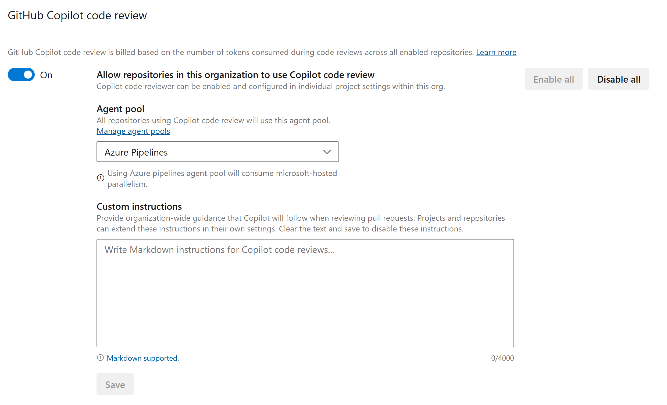
Task: Click the 'Allow repositories in this organization' label
Action: [x=236, y=75]
